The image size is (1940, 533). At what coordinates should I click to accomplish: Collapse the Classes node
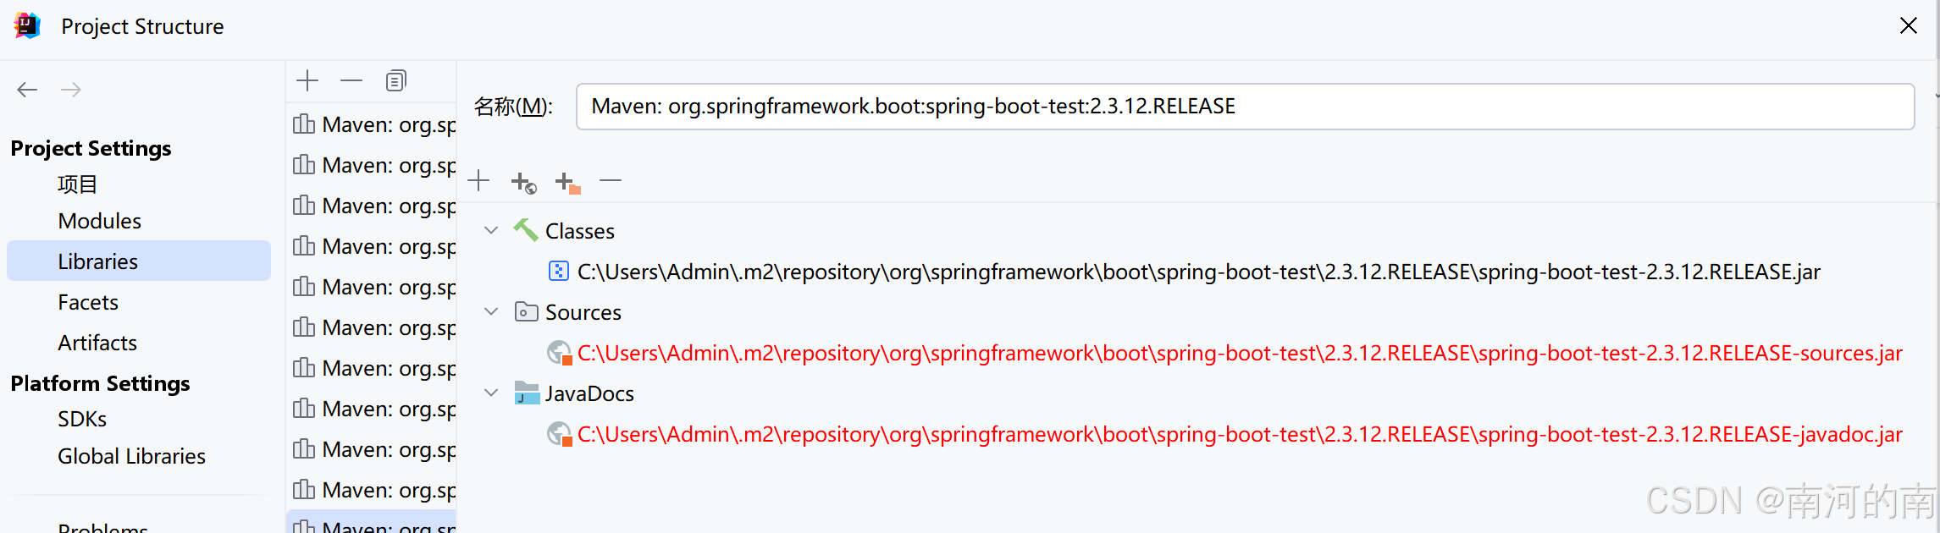(x=491, y=230)
